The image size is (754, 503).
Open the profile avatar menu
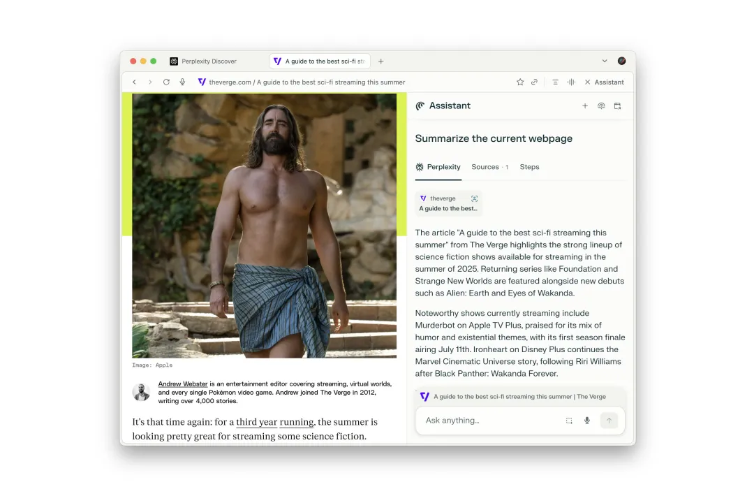coord(622,61)
